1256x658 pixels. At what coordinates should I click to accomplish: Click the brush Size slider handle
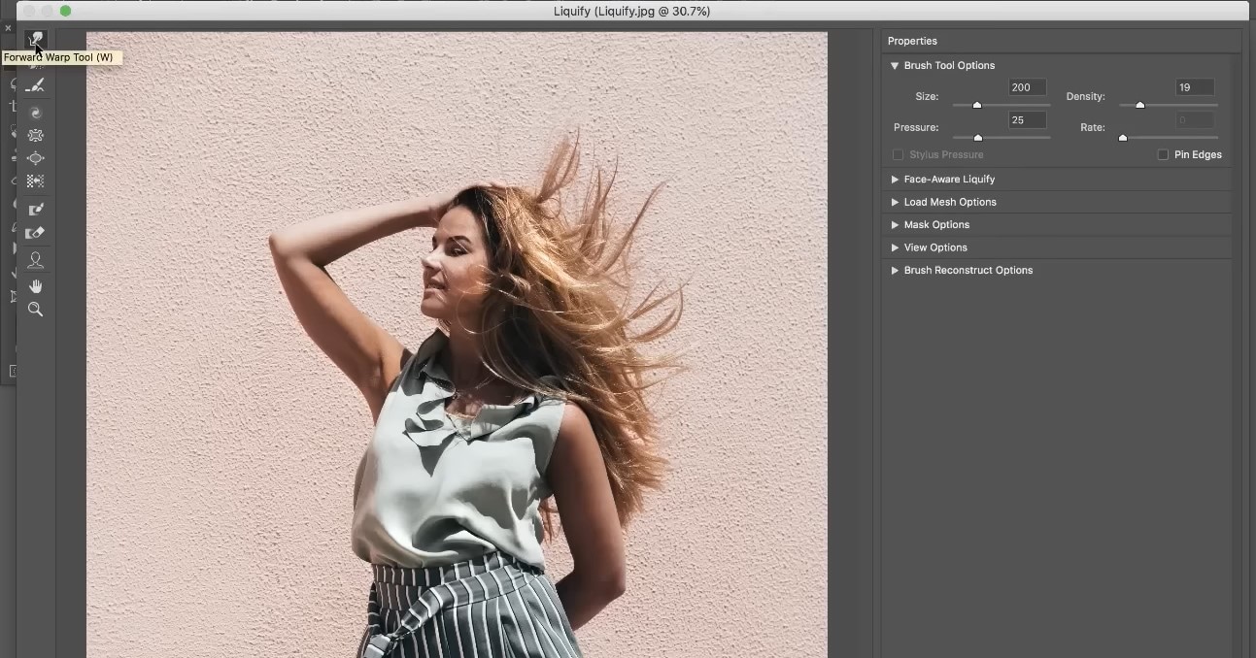click(x=977, y=105)
